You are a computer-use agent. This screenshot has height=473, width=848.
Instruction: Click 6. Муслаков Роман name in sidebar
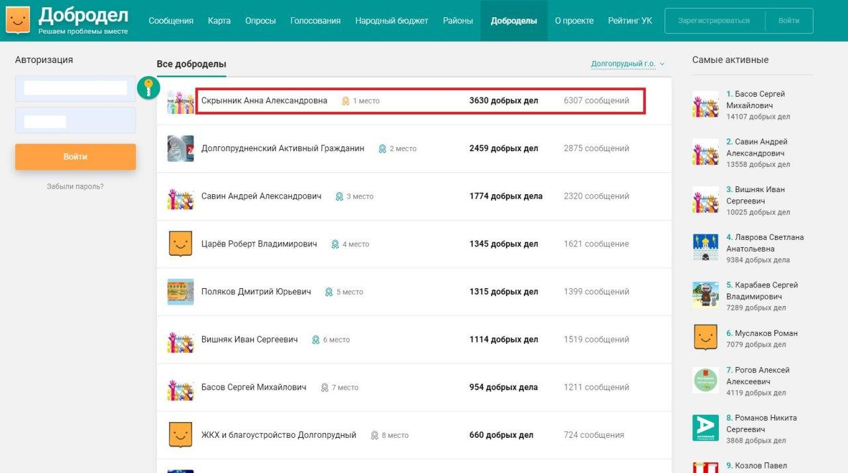pyautogui.click(x=762, y=333)
